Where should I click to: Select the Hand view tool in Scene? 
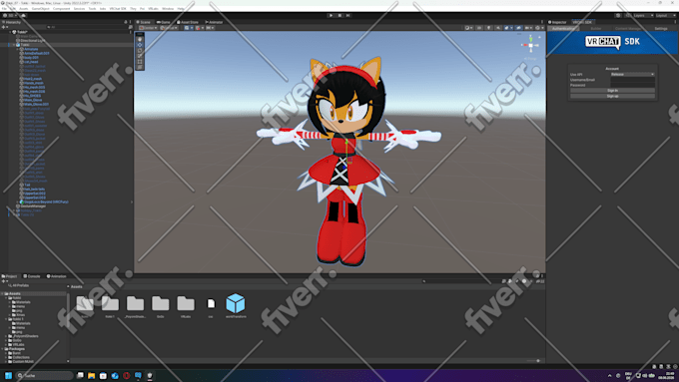coord(140,39)
